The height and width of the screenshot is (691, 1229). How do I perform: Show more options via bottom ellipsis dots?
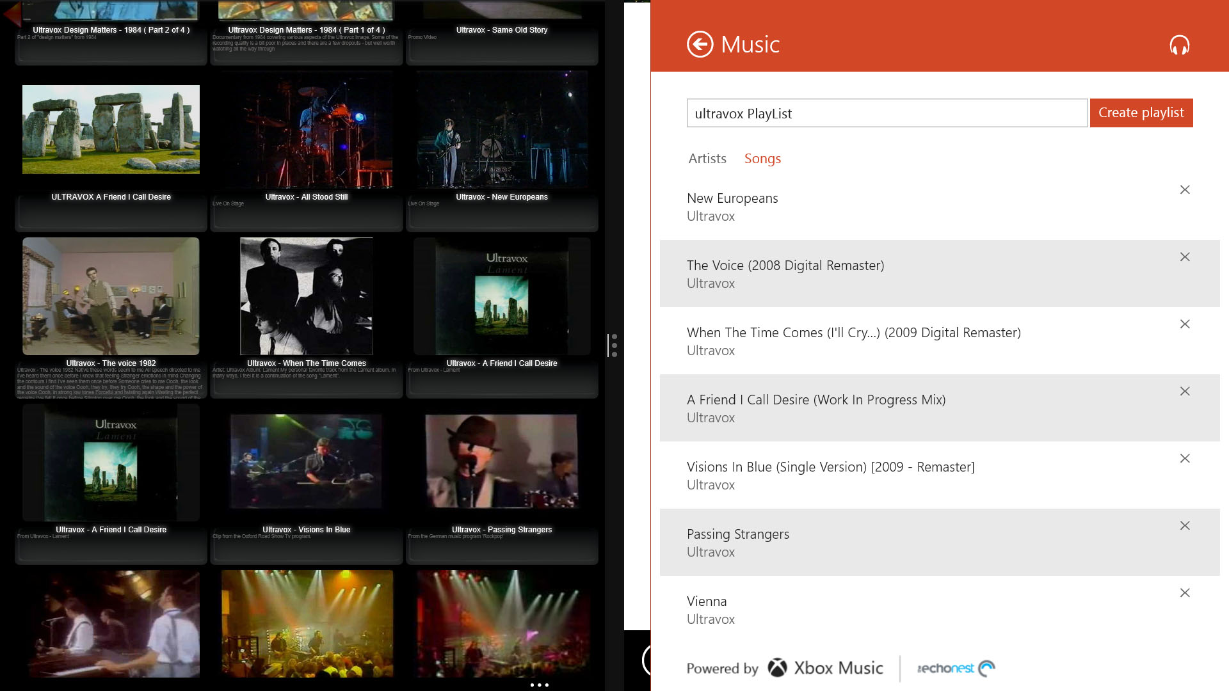[540, 685]
